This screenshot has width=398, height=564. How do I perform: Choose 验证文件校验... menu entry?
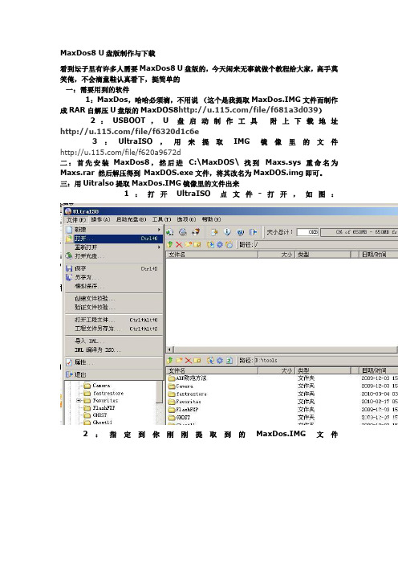click(114, 308)
